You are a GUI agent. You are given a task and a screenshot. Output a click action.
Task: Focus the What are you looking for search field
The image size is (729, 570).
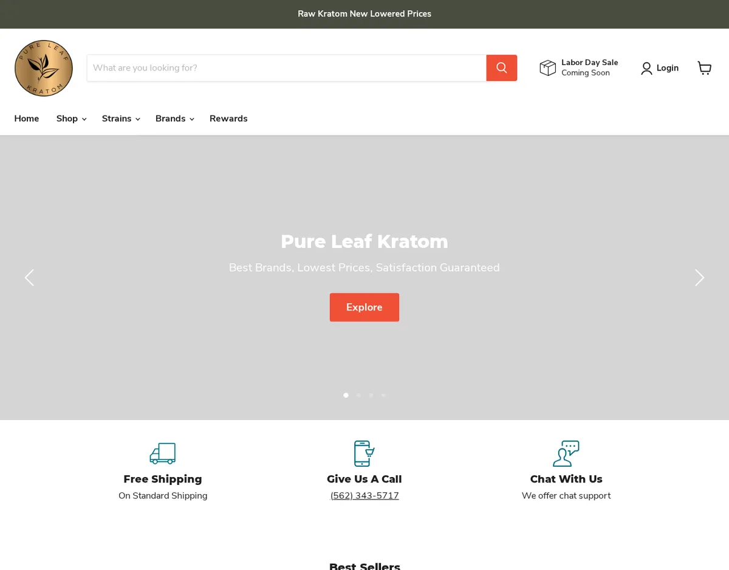click(287, 68)
